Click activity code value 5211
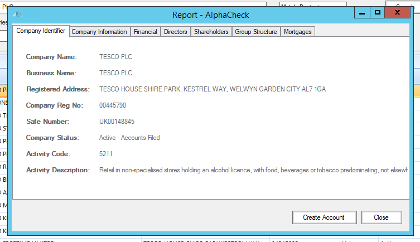This screenshot has width=420, height=242. pos(106,154)
